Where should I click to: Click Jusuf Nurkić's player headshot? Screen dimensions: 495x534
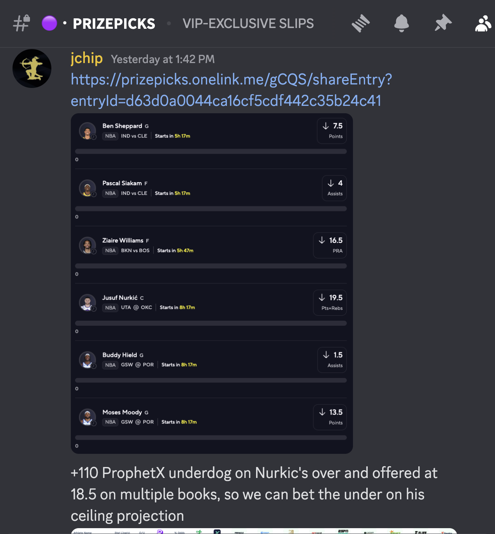(x=88, y=302)
